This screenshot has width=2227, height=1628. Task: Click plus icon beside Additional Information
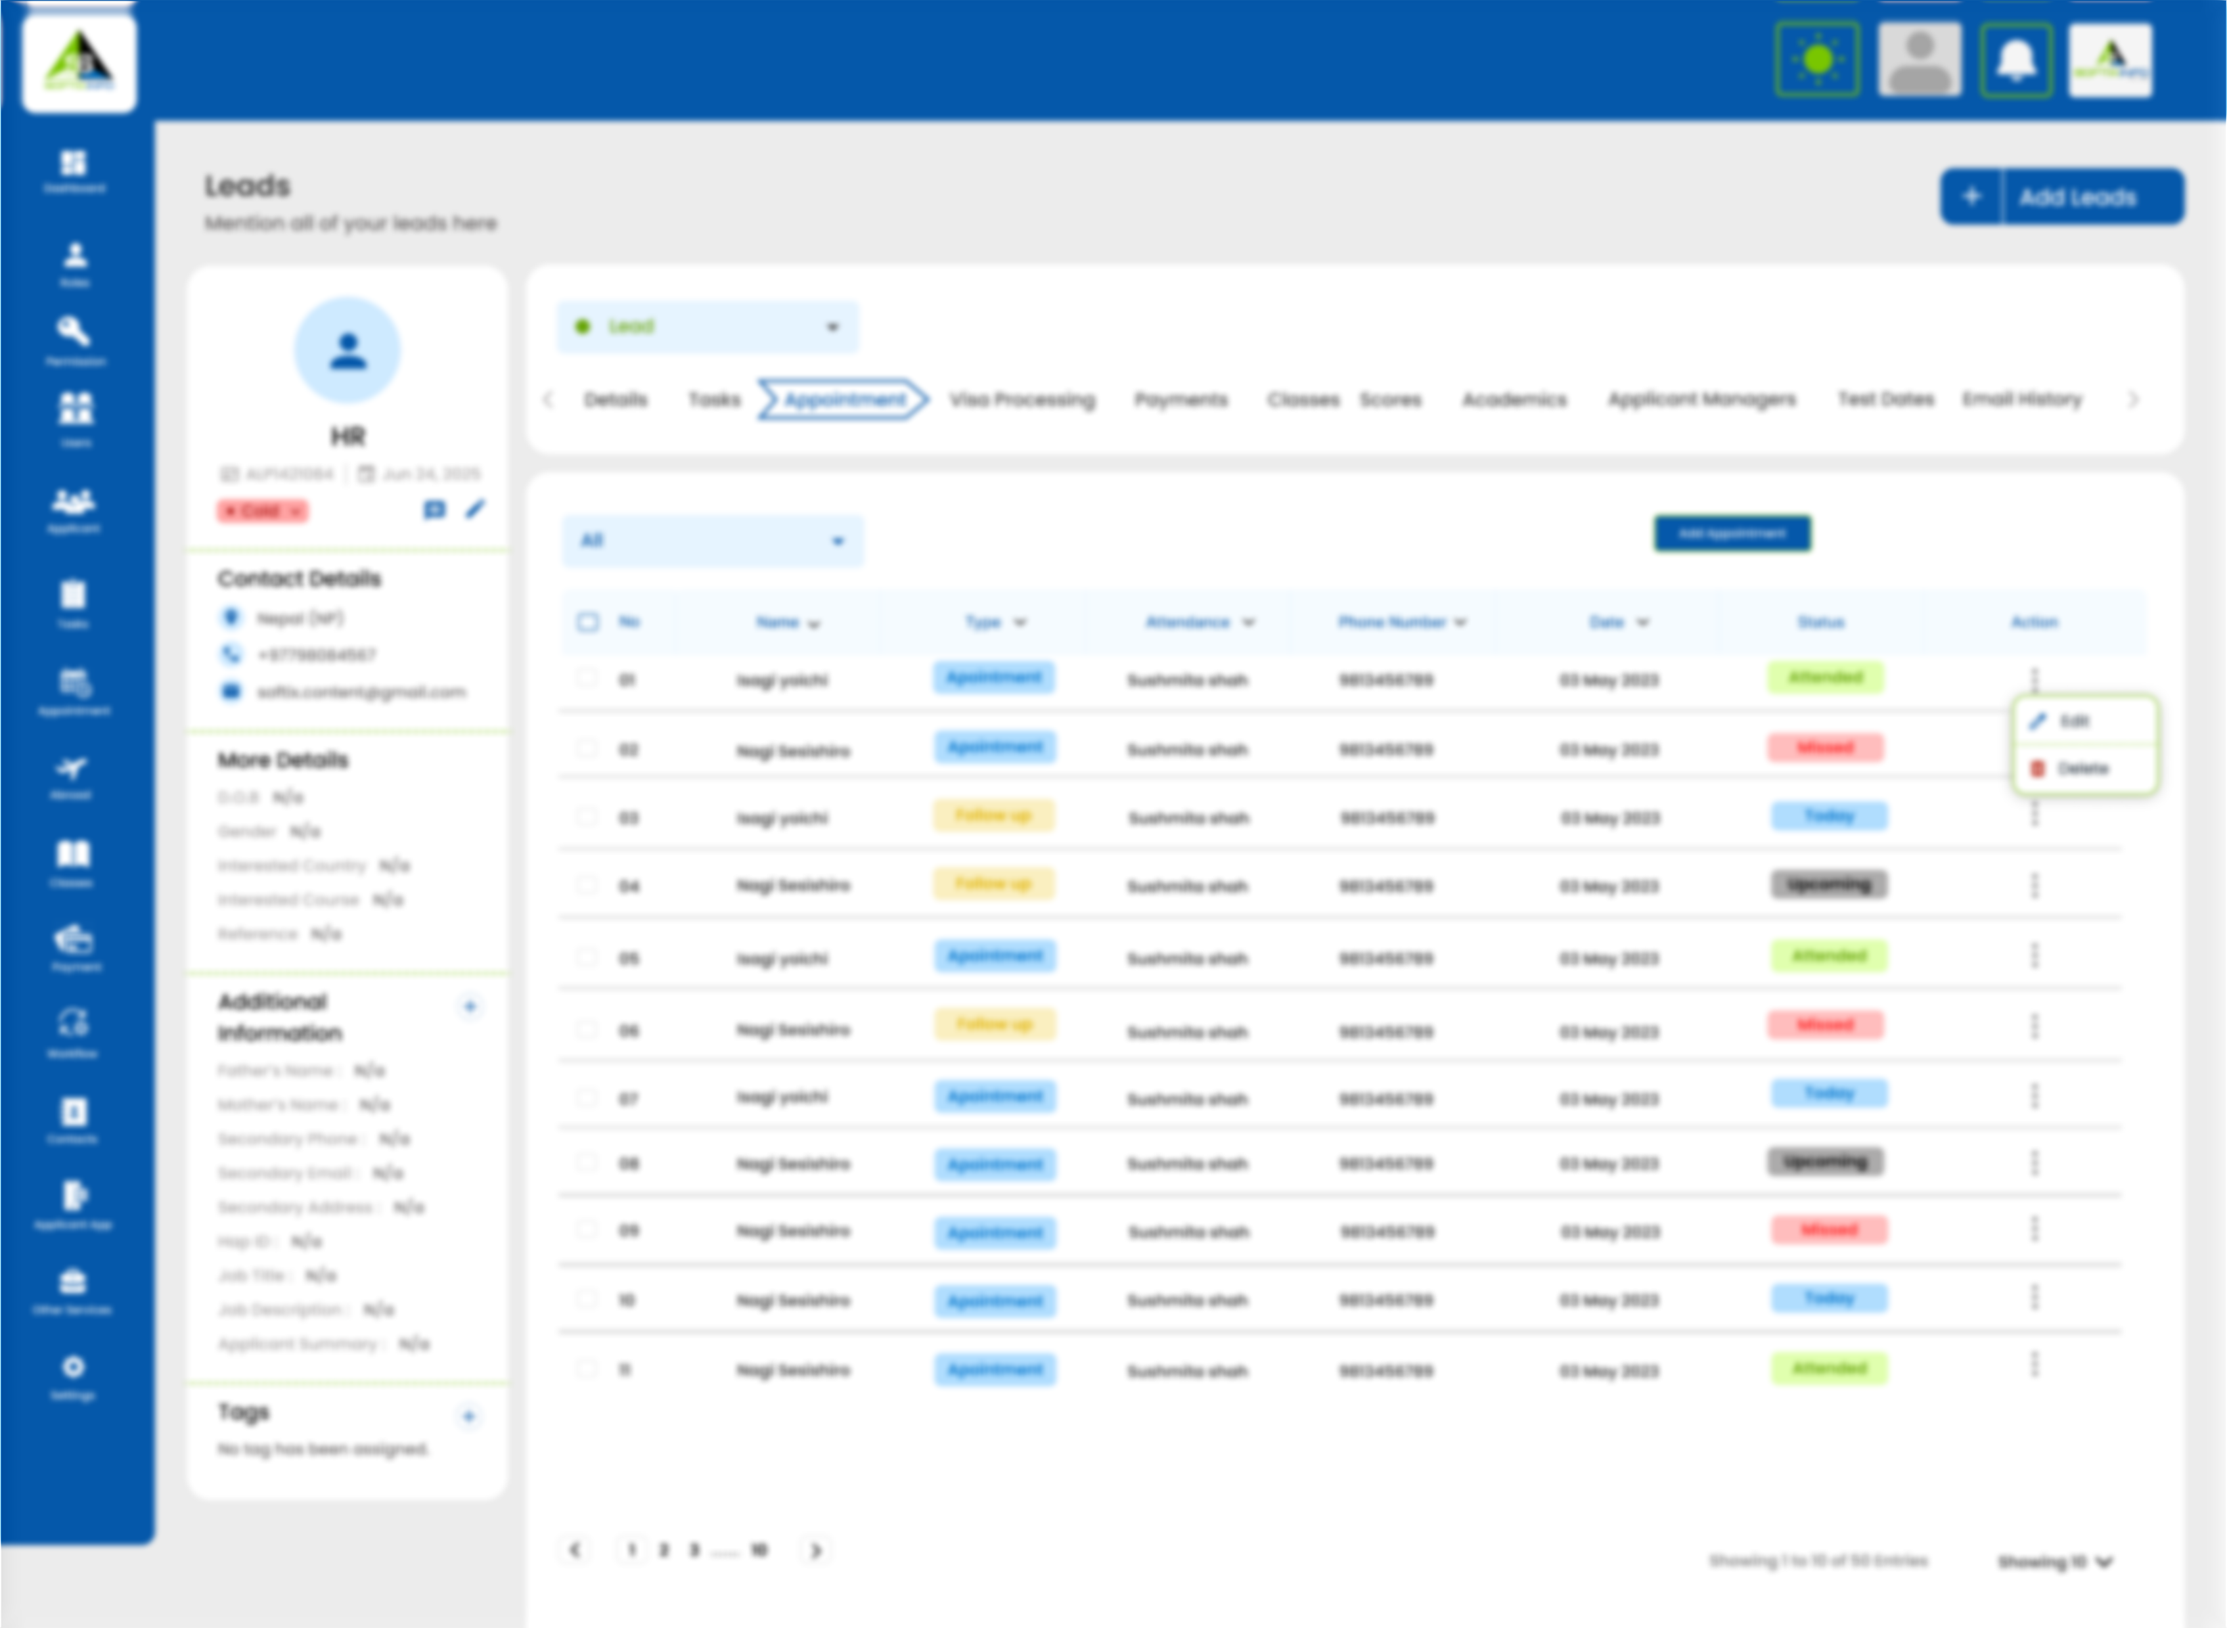click(470, 1006)
